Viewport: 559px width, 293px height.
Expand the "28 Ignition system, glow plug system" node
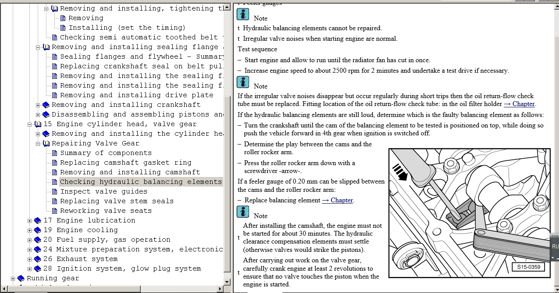pyautogui.click(x=29, y=269)
